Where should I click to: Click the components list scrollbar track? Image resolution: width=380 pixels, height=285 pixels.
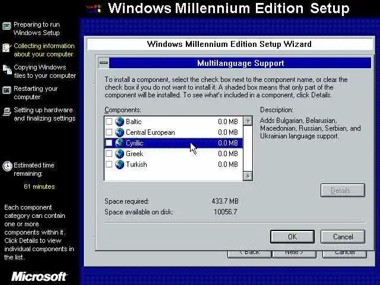click(x=248, y=148)
